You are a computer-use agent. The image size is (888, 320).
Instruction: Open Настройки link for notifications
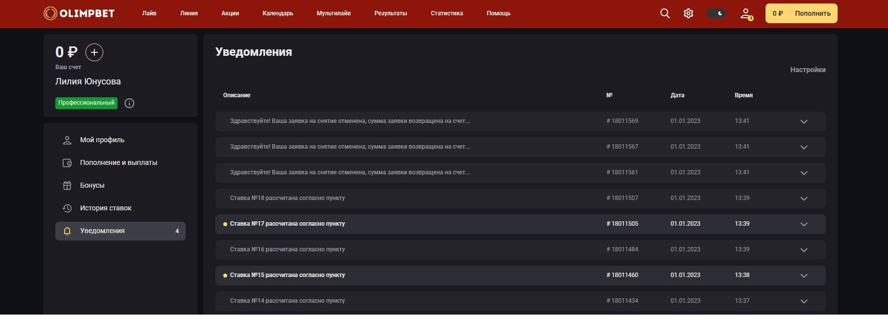[x=807, y=70]
